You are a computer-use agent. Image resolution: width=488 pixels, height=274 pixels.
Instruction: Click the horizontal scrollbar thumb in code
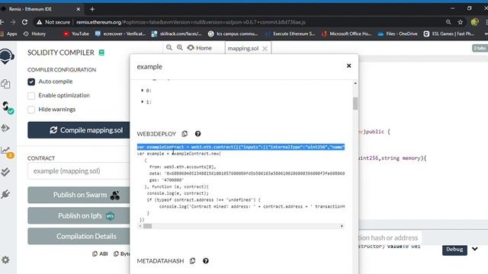(x=147, y=226)
